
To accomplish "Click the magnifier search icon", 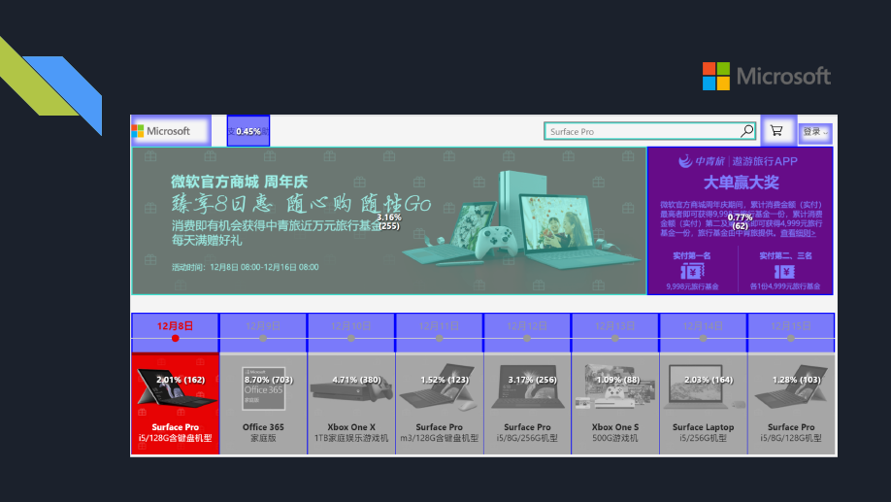I will pyautogui.click(x=747, y=131).
